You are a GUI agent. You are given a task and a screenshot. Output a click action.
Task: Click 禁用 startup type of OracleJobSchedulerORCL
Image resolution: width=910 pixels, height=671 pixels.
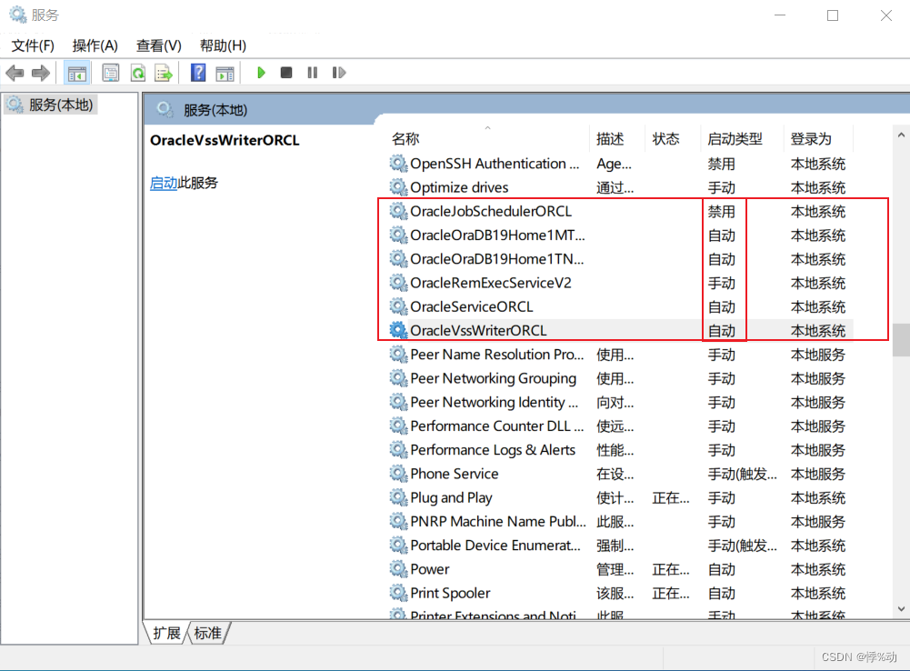tap(722, 211)
